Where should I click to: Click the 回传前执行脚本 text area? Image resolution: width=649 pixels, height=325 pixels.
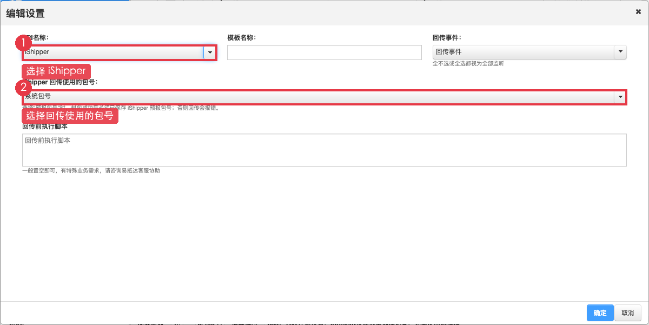tap(324, 150)
